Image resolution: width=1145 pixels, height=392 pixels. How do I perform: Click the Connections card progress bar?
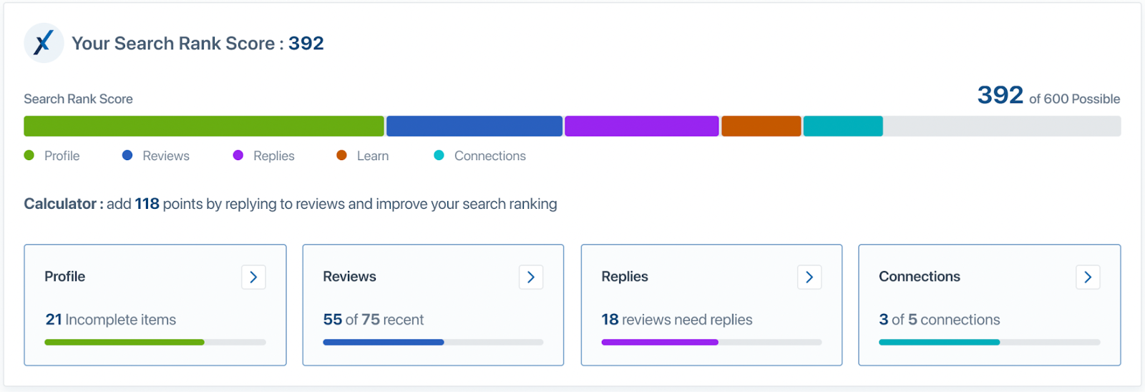[x=990, y=343]
